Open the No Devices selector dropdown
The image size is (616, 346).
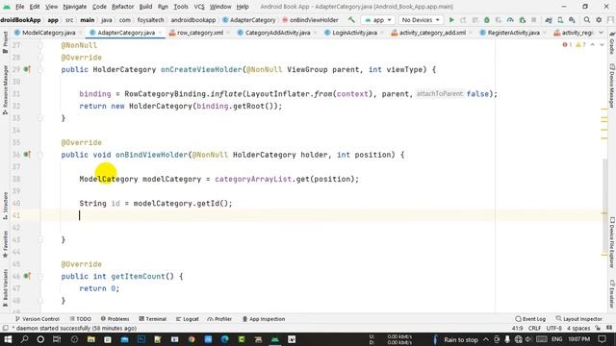421,19
